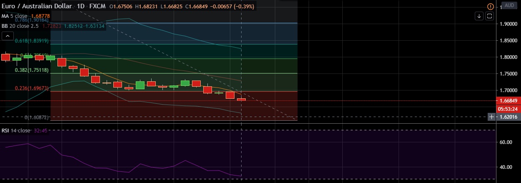Click the 0.382(1.75118) Fibonacci level label

(32, 70)
